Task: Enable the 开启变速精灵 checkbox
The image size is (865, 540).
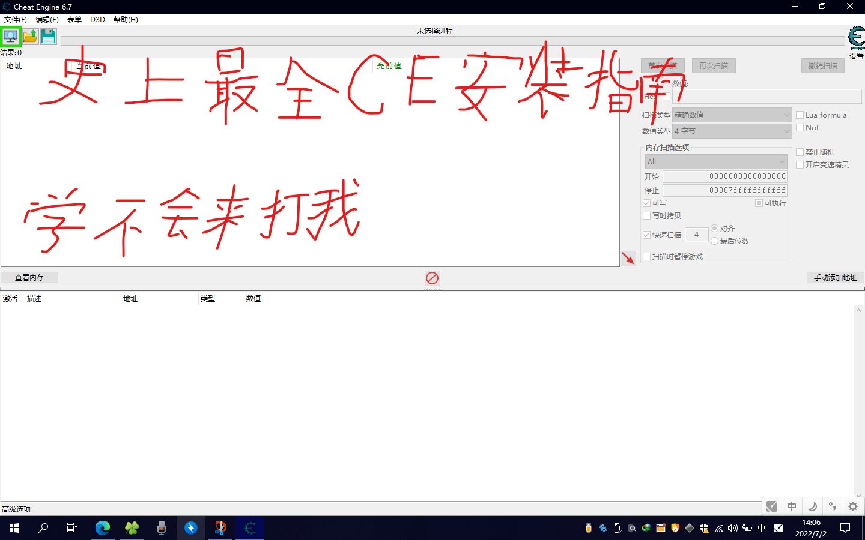Action: click(x=800, y=164)
